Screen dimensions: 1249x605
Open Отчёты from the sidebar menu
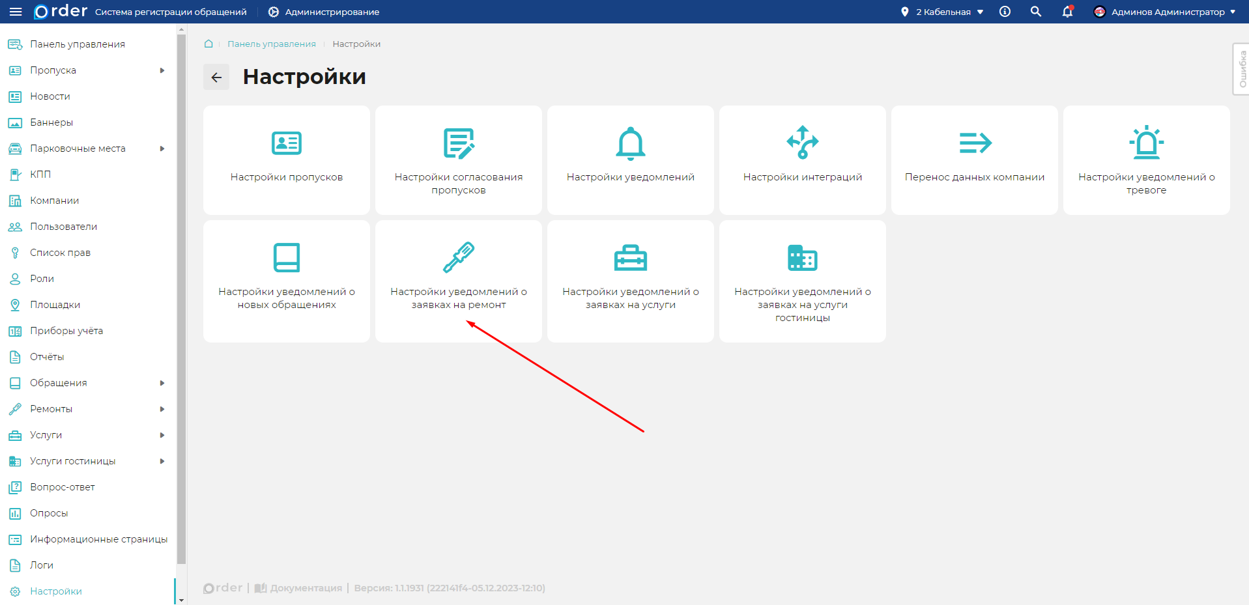tap(47, 357)
